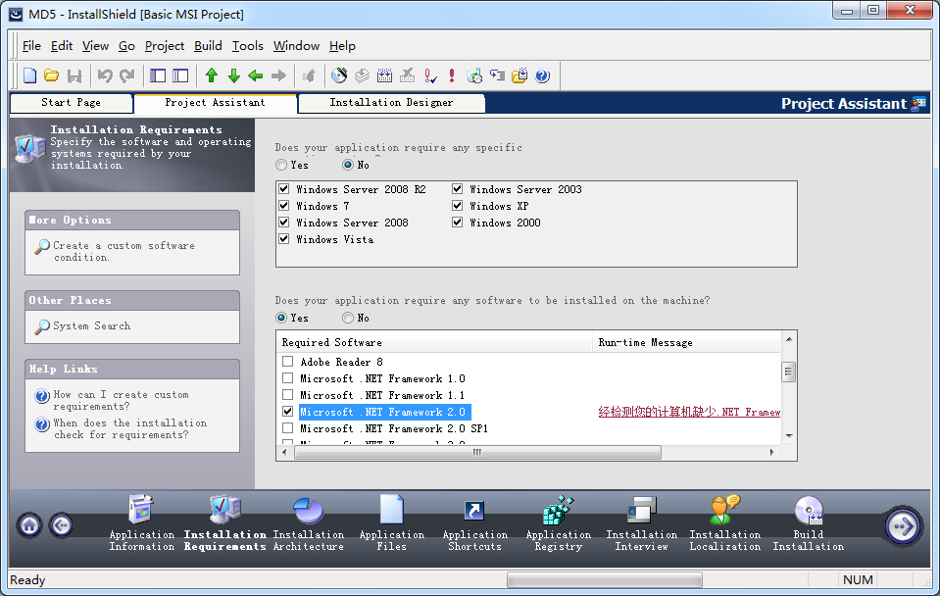Image resolution: width=940 pixels, height=596 pixels.
Task: Open the Tools menu
Action: click(x=248, y=46)
